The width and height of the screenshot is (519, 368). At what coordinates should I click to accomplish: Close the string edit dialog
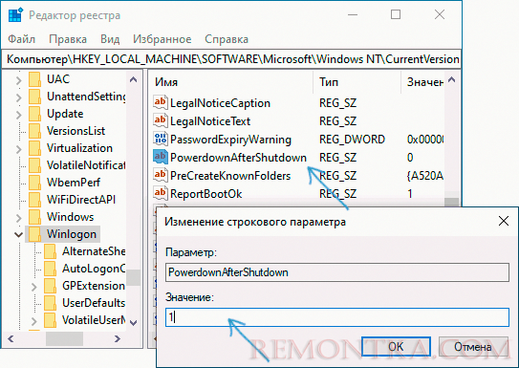(504, 221)
